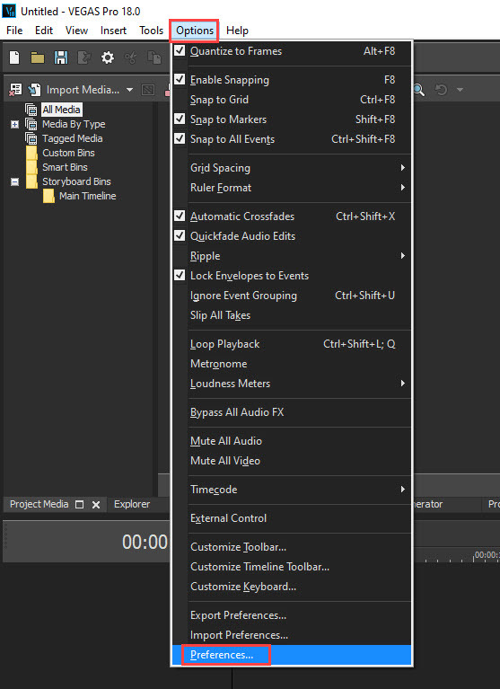The height and width of the screenshot is (689, 500).
Task: Collapse the Storyboard Bins folder
Action: click(14, 181)
